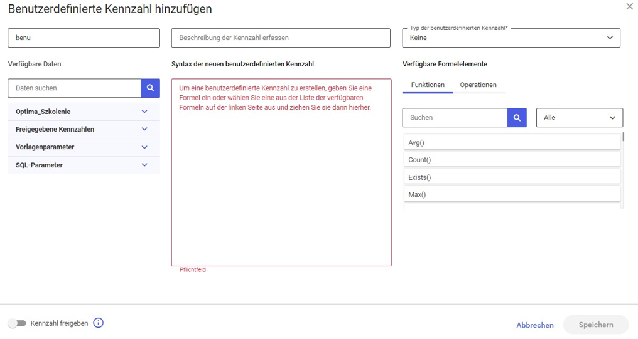The image size is (638, 339).
Task: Open the Alle filter dropdown
Action: tap(579, 118)
